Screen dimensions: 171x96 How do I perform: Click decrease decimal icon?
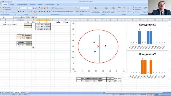[x=88, y=11]
